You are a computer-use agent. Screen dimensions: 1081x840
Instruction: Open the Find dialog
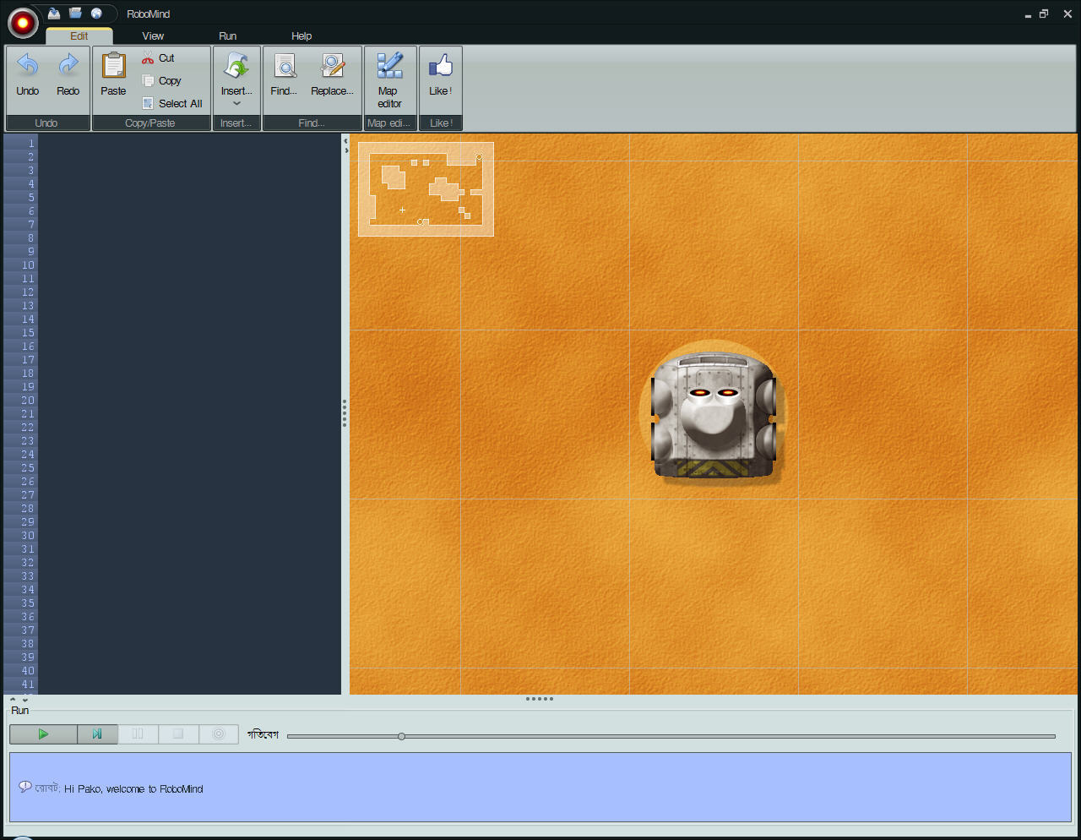[285, 74]
